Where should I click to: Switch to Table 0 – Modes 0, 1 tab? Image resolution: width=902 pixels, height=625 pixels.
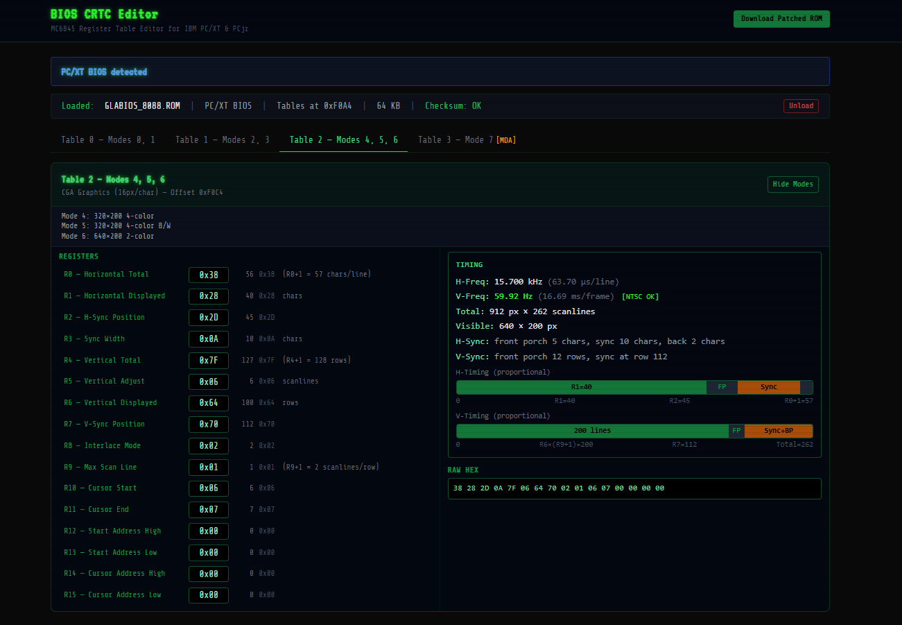point(108,140)
